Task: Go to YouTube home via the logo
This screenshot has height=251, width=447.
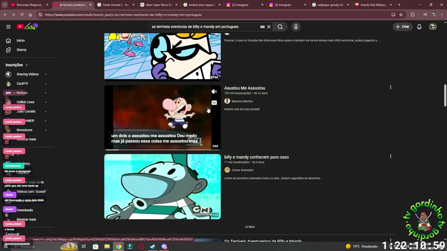Action: point(27,26)
